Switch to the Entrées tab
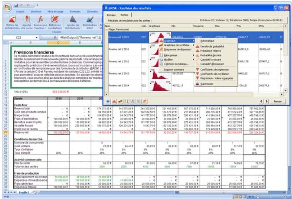The image size is (292, 199). coord(112,15)
